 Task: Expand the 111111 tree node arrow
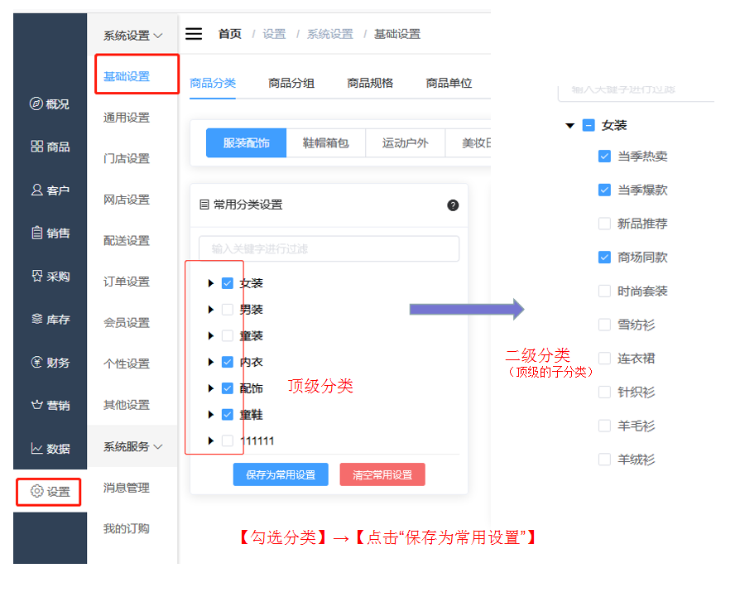coord(210,441)
